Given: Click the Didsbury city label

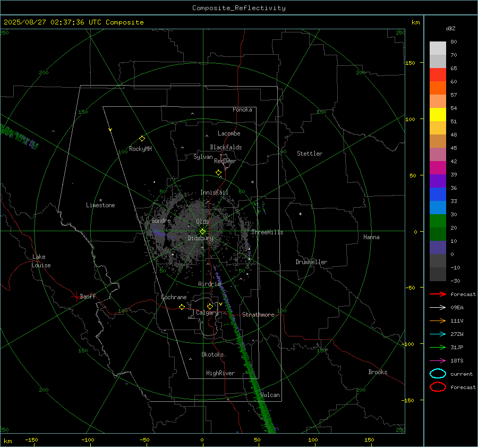Looking at the screenshot, I should tap(200, 238).
